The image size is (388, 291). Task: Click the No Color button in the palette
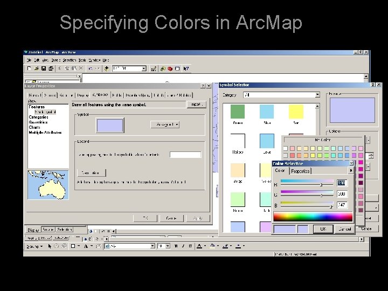[x=323, y=140]
